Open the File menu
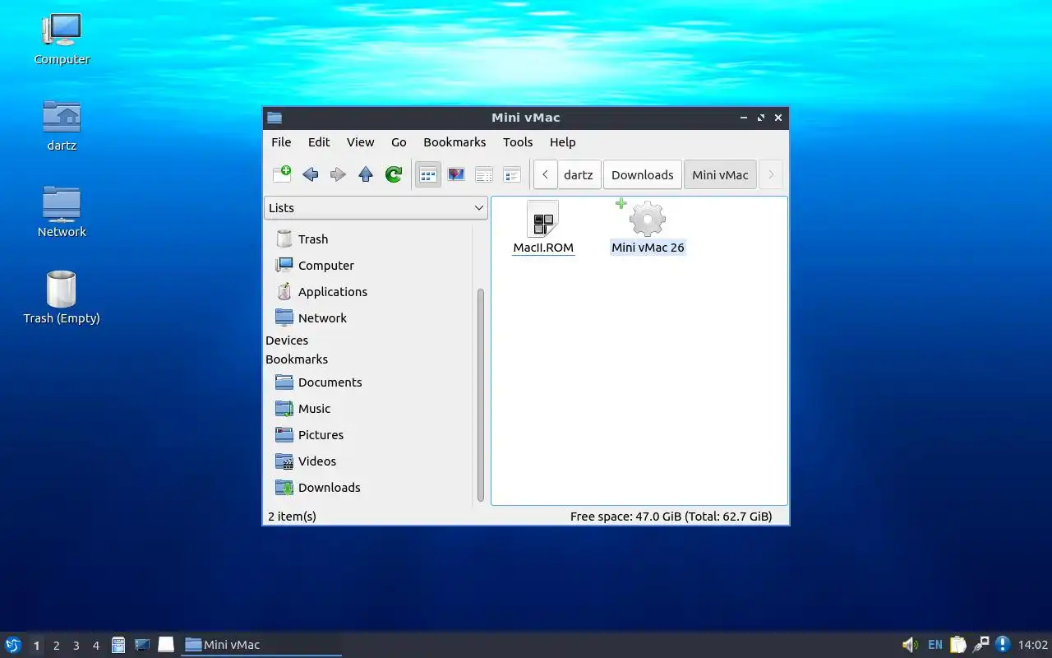This screenshot has height=658, width=1052. (x=281, y=142)
